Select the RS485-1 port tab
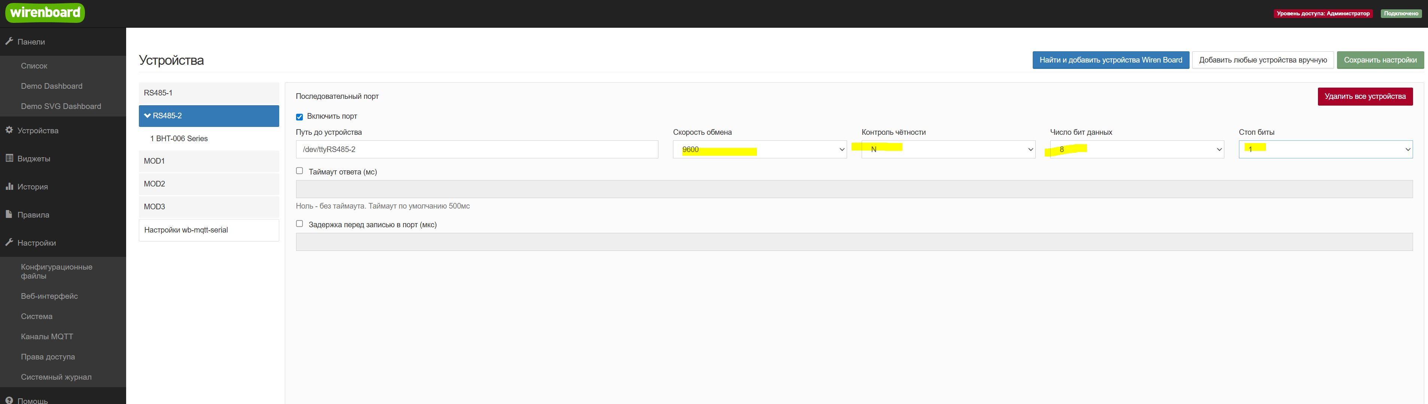Viewport: 1428px width, 404px height. click(x=208, y=93)
